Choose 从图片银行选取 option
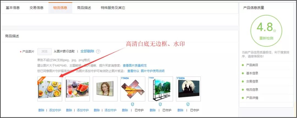The height and width of the screenshot is (118, 297). click(x=64, y=51)
